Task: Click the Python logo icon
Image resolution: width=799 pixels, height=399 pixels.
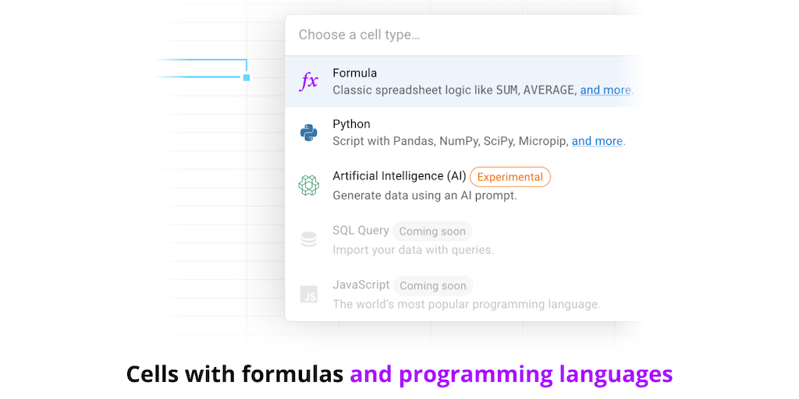Action: [x=309, y=132]
